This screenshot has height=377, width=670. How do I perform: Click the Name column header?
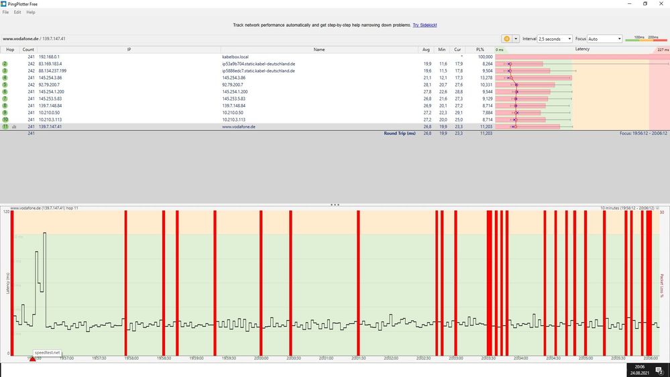pos(319,50)
